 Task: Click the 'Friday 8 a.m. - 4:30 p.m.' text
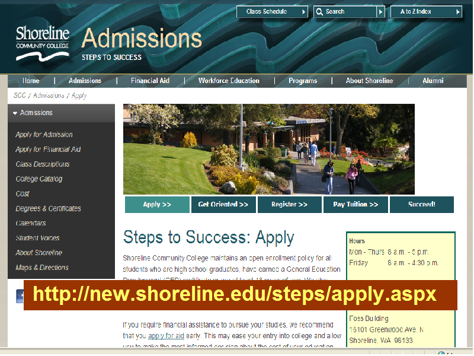point(393,263)
